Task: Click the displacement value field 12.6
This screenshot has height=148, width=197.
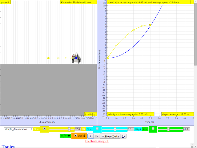Action: point(78,129)
